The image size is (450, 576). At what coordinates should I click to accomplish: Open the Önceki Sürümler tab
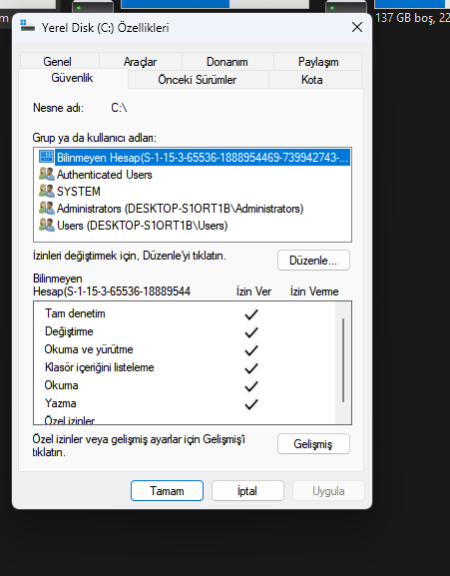click(198, 79)
